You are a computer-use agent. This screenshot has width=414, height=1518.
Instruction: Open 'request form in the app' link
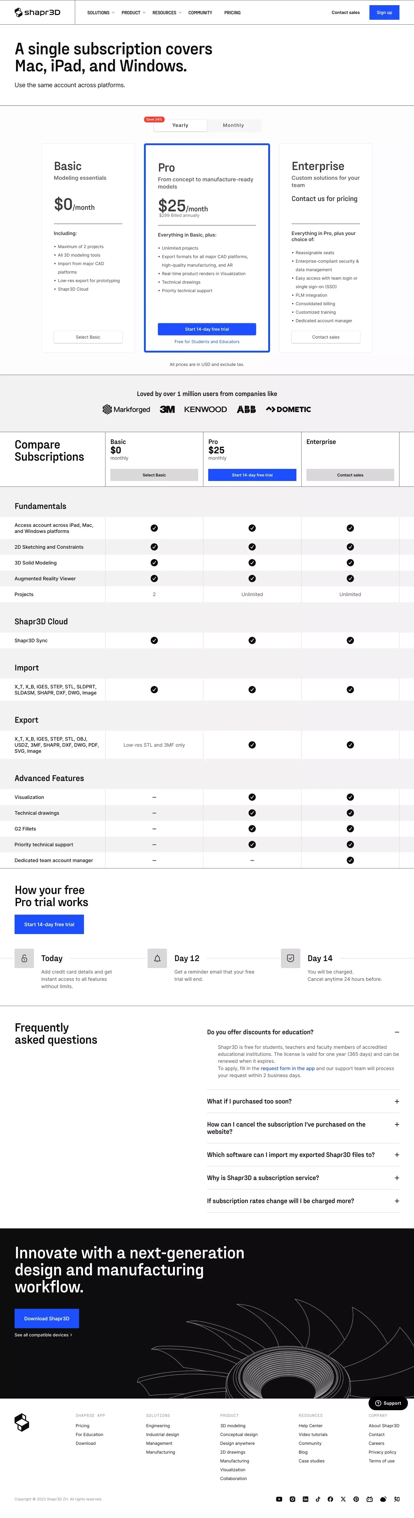tap(288, 1068)
